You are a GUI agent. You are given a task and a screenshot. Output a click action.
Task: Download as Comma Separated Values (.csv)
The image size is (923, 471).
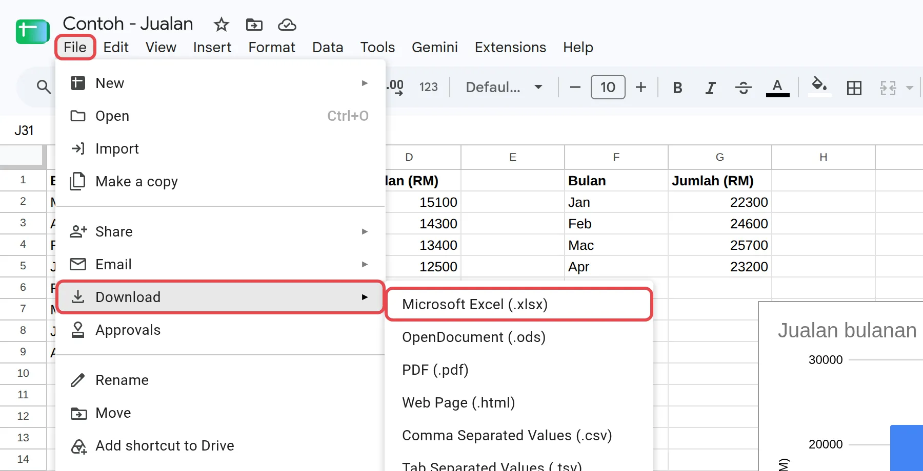click(519, 435)
